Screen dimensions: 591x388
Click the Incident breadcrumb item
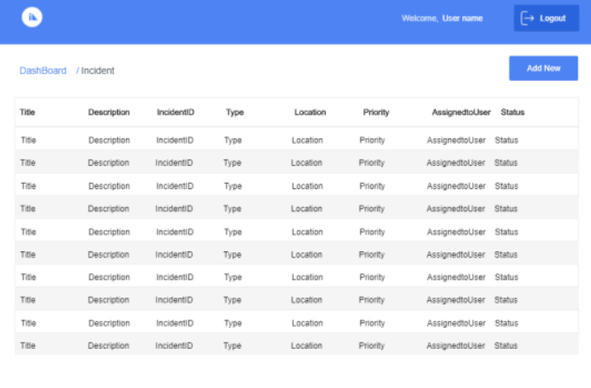(x=98, y=70)
